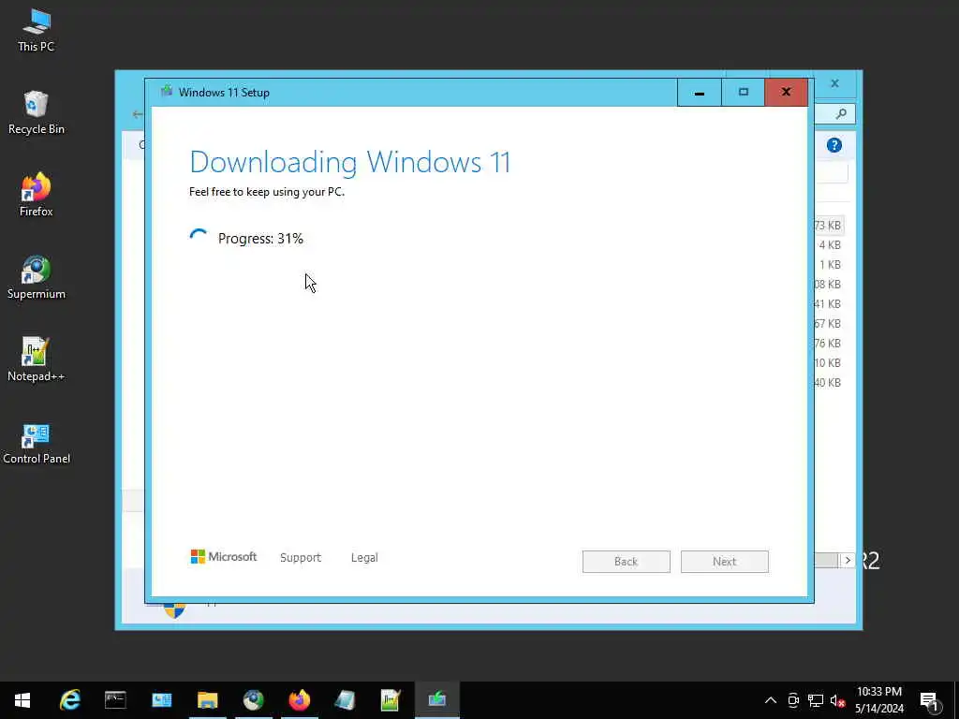
Task: Click the Microsoft logo in setup
Action: (x=223, y=556)
